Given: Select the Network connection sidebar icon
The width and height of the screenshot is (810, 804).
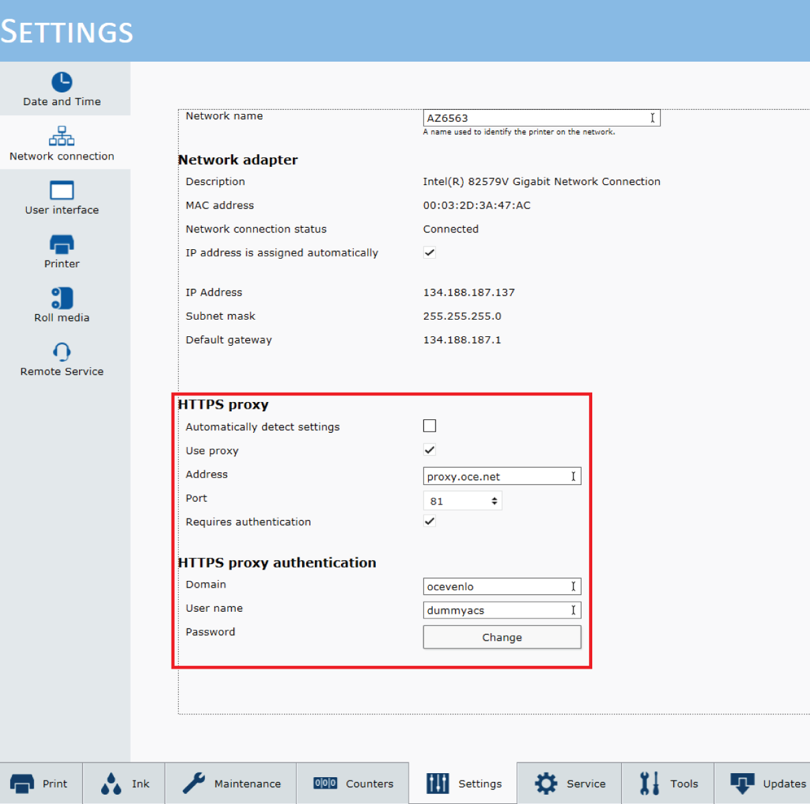Looking at the screenshot, I should [x=62, y=136].
